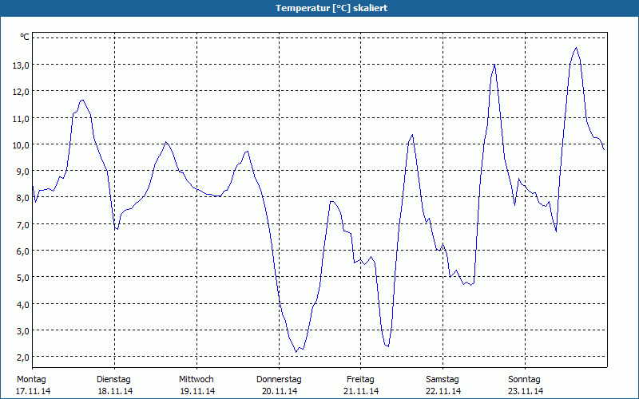Select the Montag day label
Viewport: 639px width, 399px height.
tap(31, 380)
